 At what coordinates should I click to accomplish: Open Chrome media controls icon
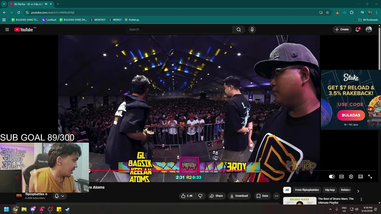362,12
